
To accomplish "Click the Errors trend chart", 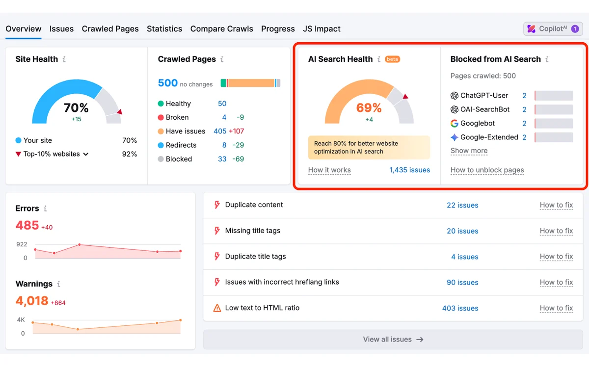I will (107, 251).
